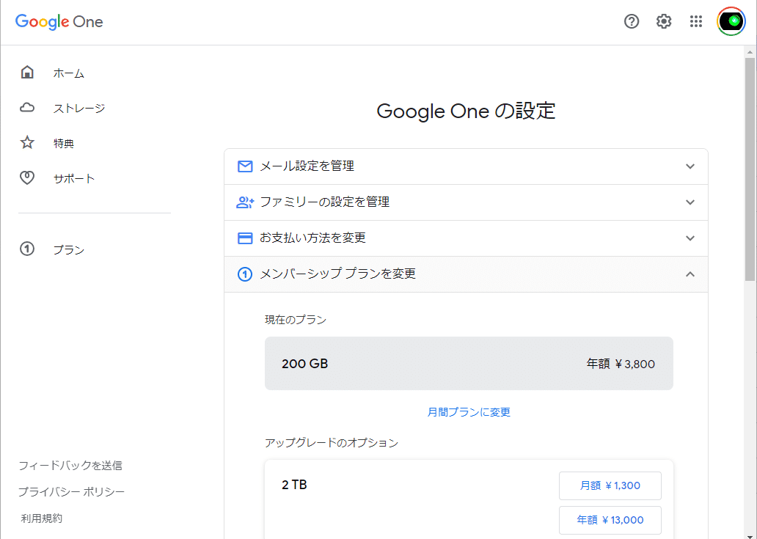This screenshot has height=539, width=757.
Task: Open プライバシー ポリシー link
Action: tap(71, 491)
